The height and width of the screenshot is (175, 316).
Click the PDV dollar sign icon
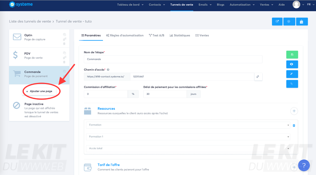click(x=15, y=55)
